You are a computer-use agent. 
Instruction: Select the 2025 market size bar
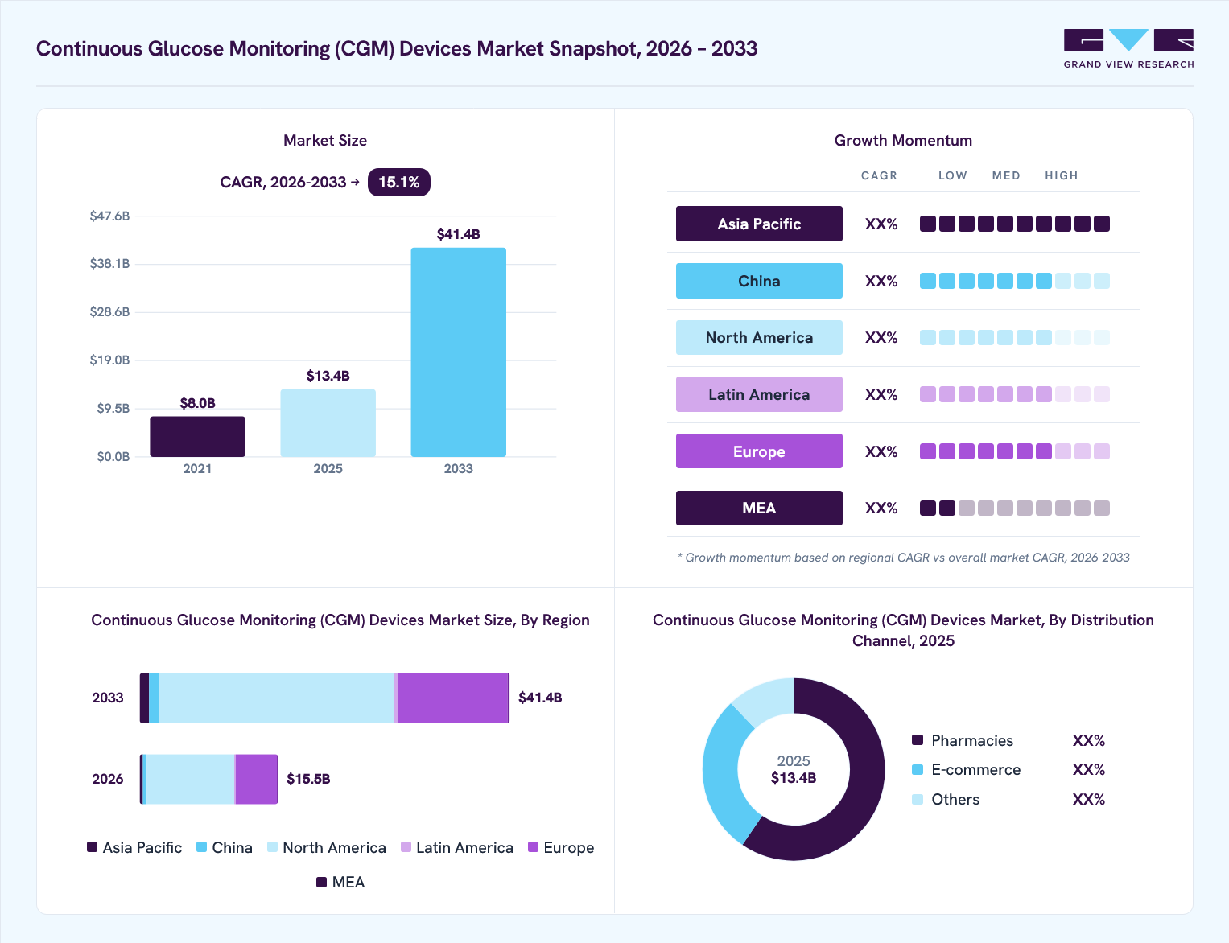coord(328,423)
